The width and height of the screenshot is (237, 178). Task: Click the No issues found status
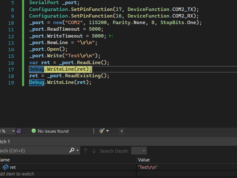pos(53,131)
